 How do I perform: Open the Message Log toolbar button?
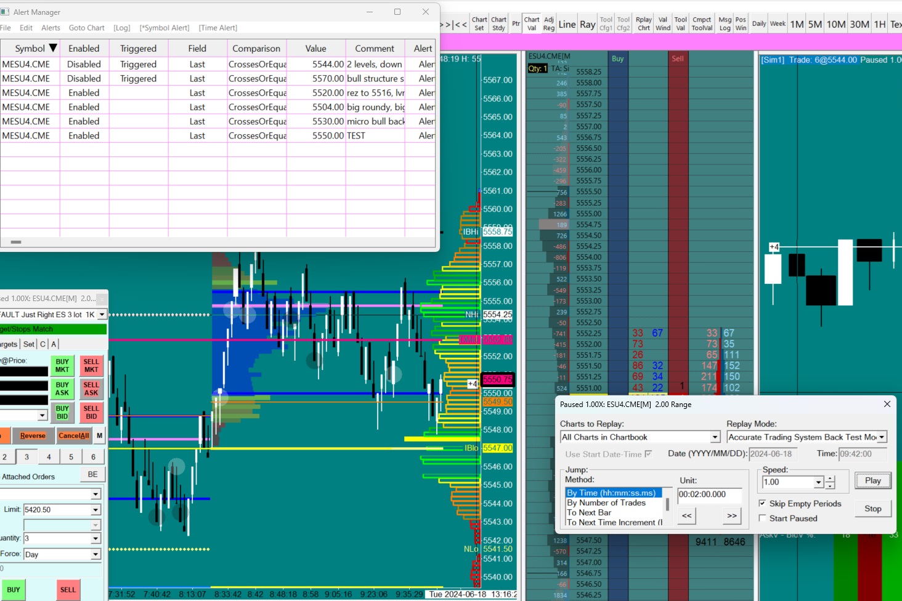click(725, 24)
